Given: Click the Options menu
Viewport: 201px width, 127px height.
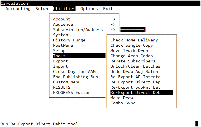Looking at the screenshot, I should [89, 9].
